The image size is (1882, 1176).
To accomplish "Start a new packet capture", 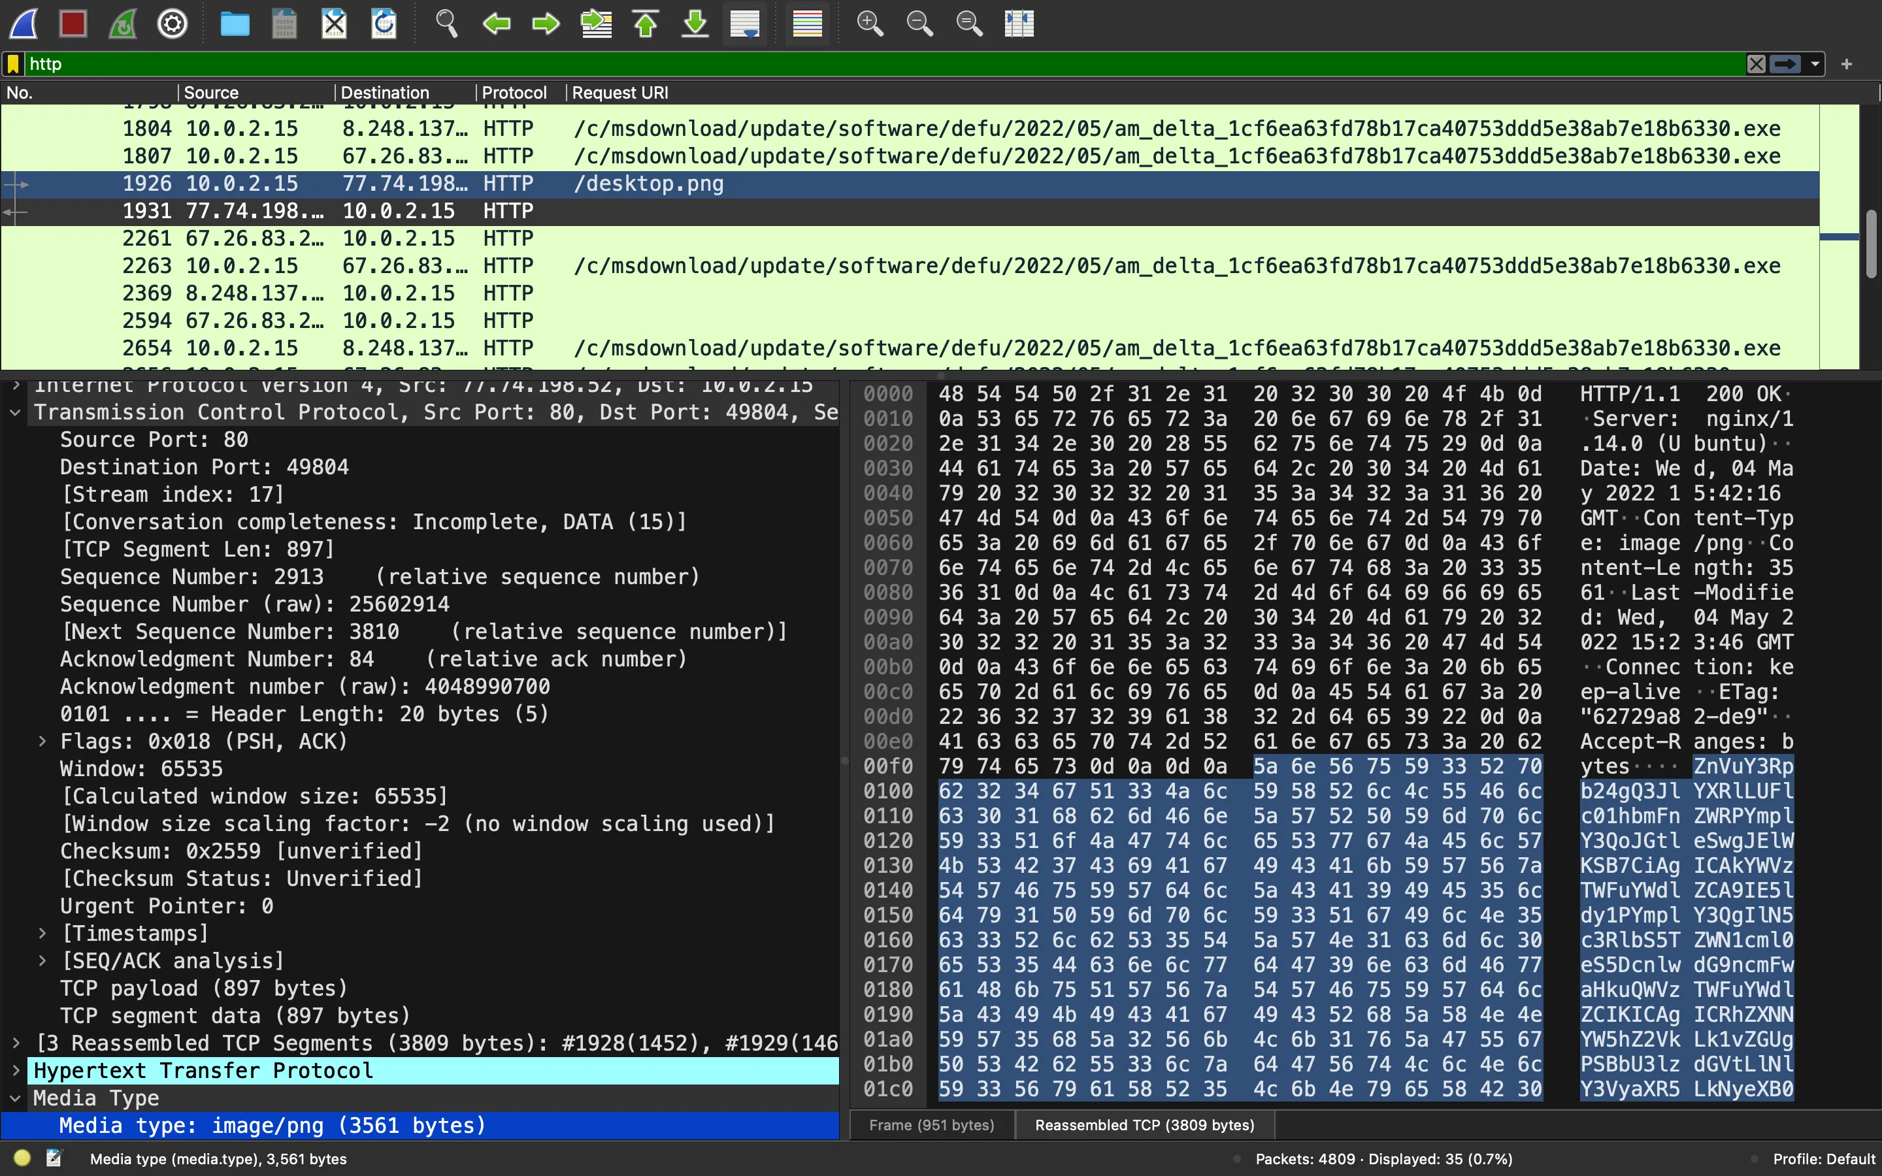I will click(24, 24).
